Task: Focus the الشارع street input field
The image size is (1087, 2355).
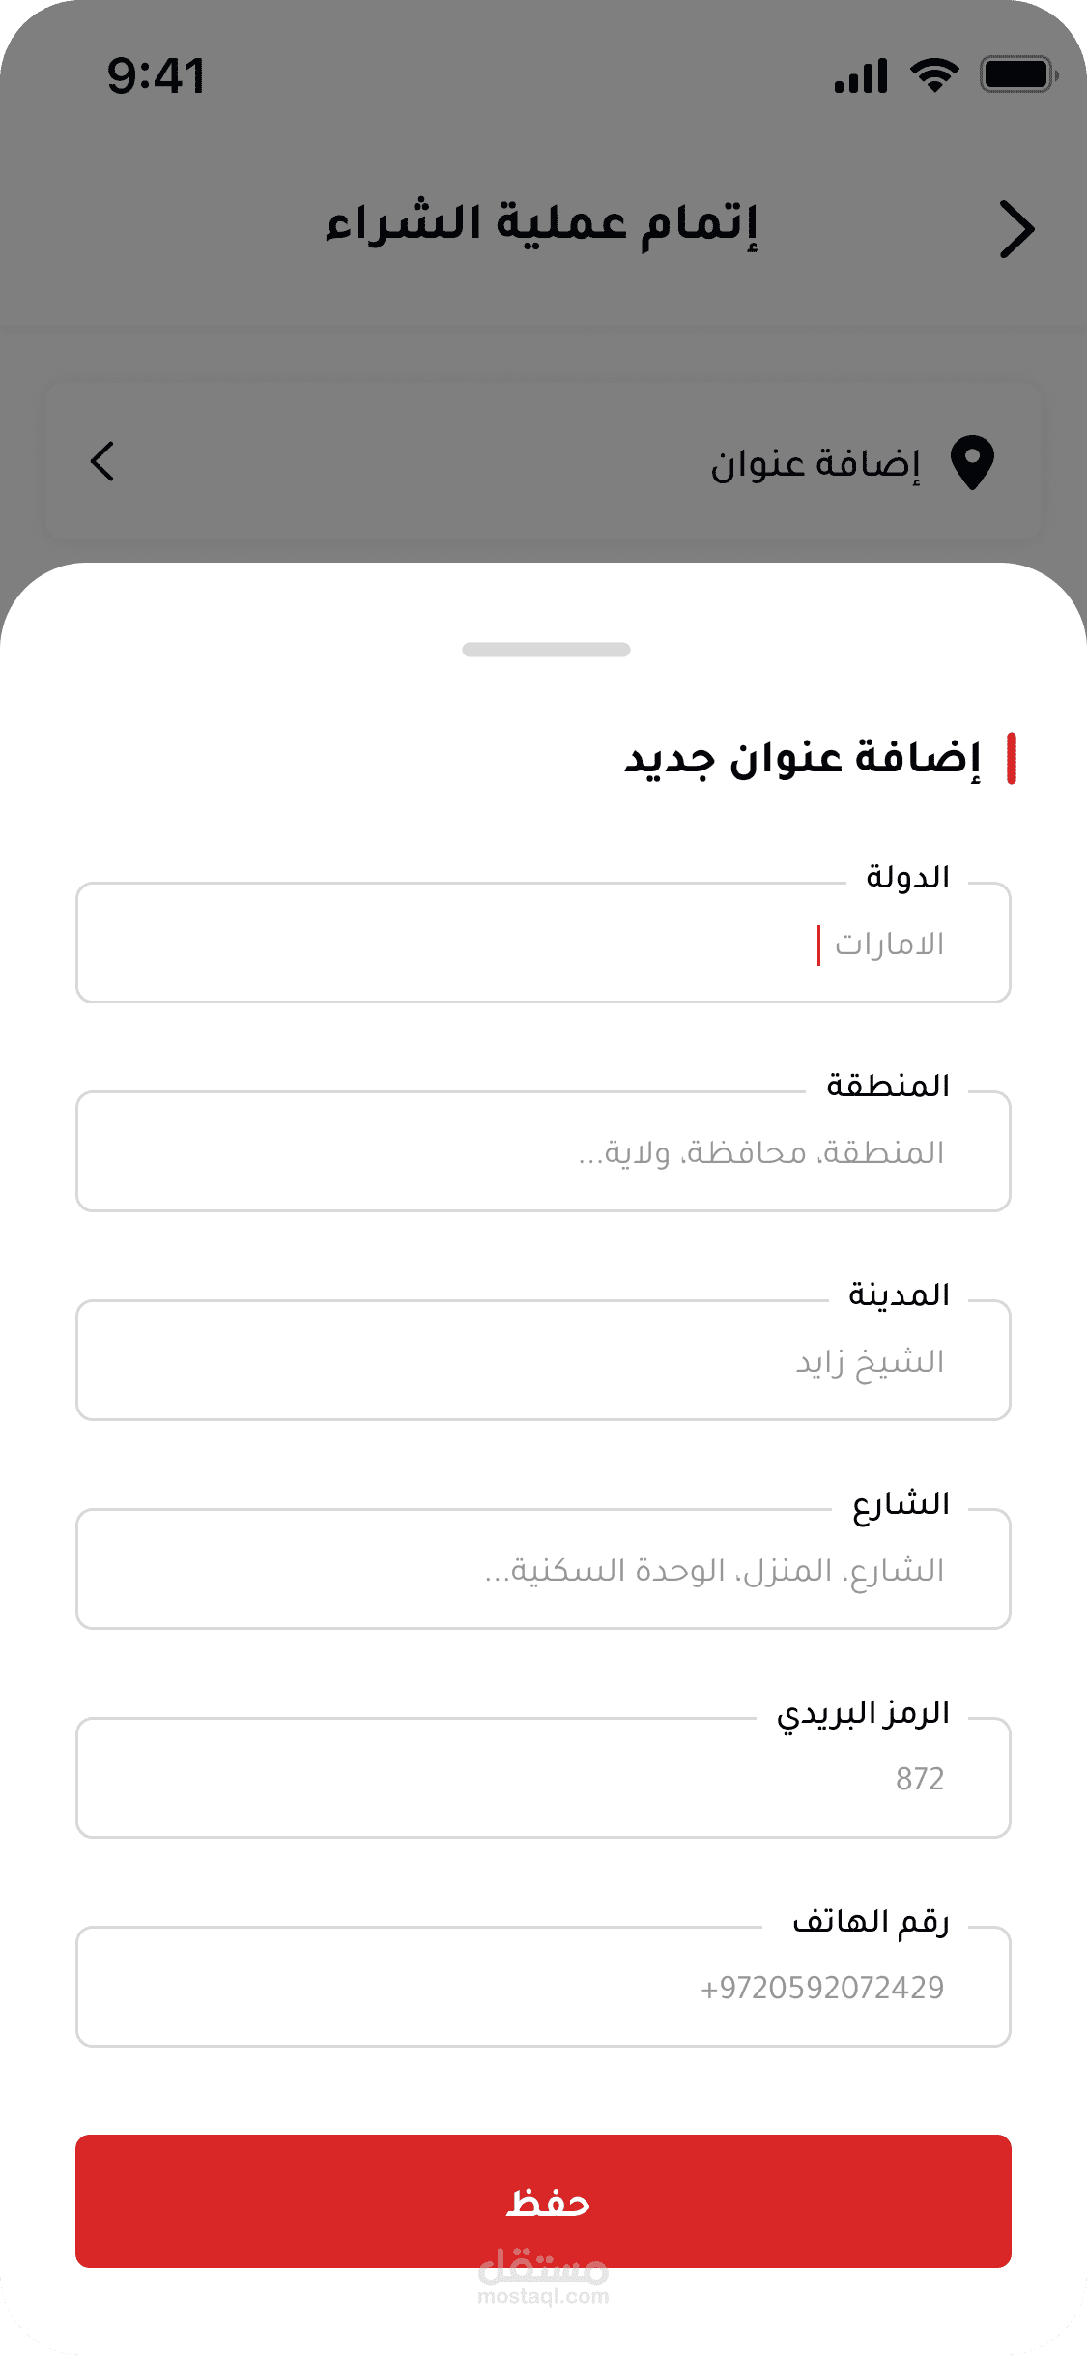Action: (x=543, y=1570)
